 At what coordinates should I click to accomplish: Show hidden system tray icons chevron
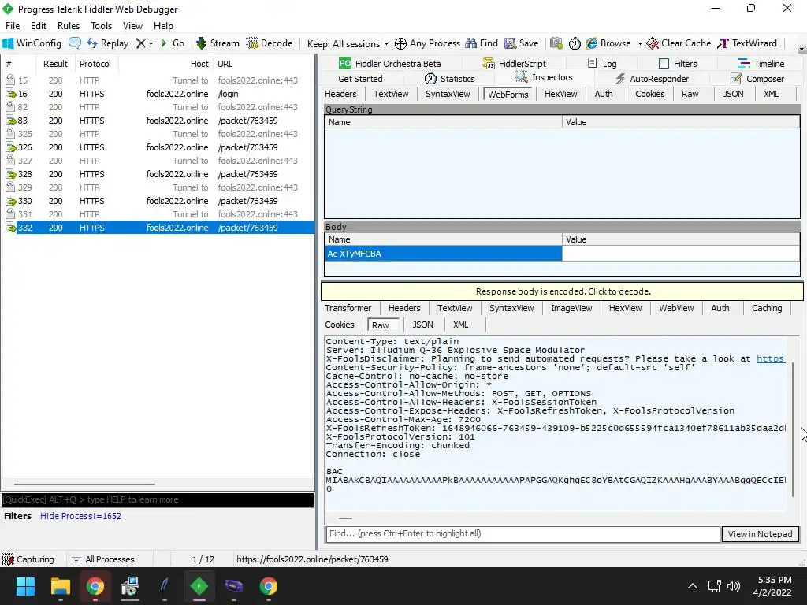692,586
